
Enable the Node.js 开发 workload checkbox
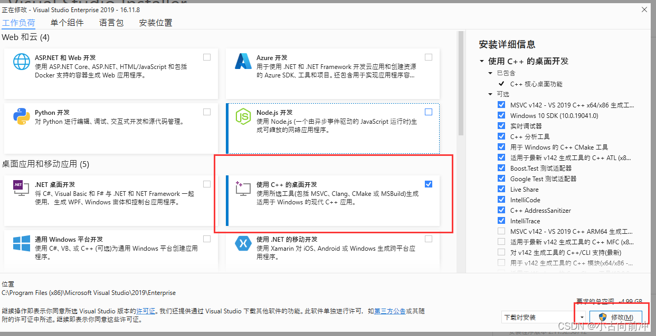[x=429, y=112]
